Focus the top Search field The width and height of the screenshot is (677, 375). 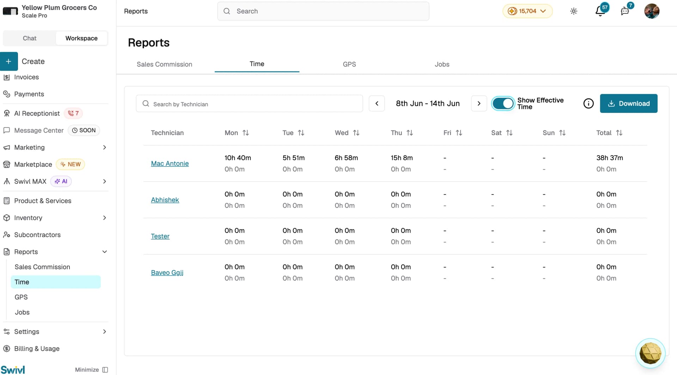pyautogui.click(x=323, y=11)
